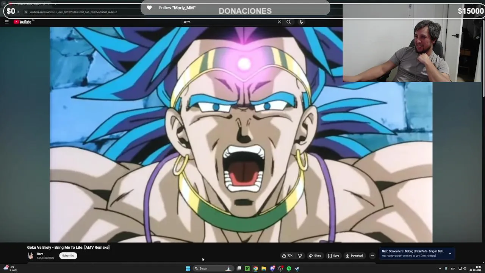This screenshot has width=485, height=273.
Task: Open Task View on taskbar
Action: (239, 268)
